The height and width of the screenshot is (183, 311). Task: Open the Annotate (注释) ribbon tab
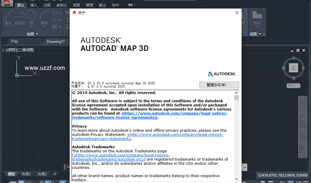point(47,5)
